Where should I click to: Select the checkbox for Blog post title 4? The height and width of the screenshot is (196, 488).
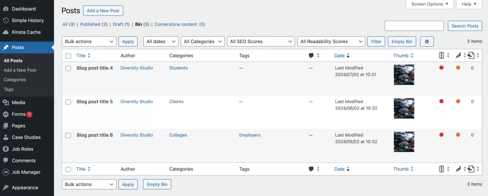pyautogui.click(x=68, y=69)
